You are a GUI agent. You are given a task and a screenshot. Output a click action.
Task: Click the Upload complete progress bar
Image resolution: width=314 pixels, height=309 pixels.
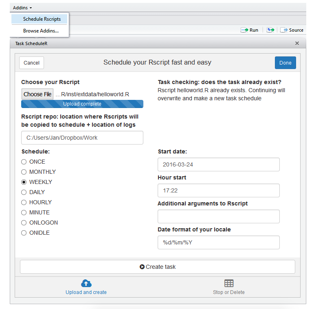click(82, 104)
